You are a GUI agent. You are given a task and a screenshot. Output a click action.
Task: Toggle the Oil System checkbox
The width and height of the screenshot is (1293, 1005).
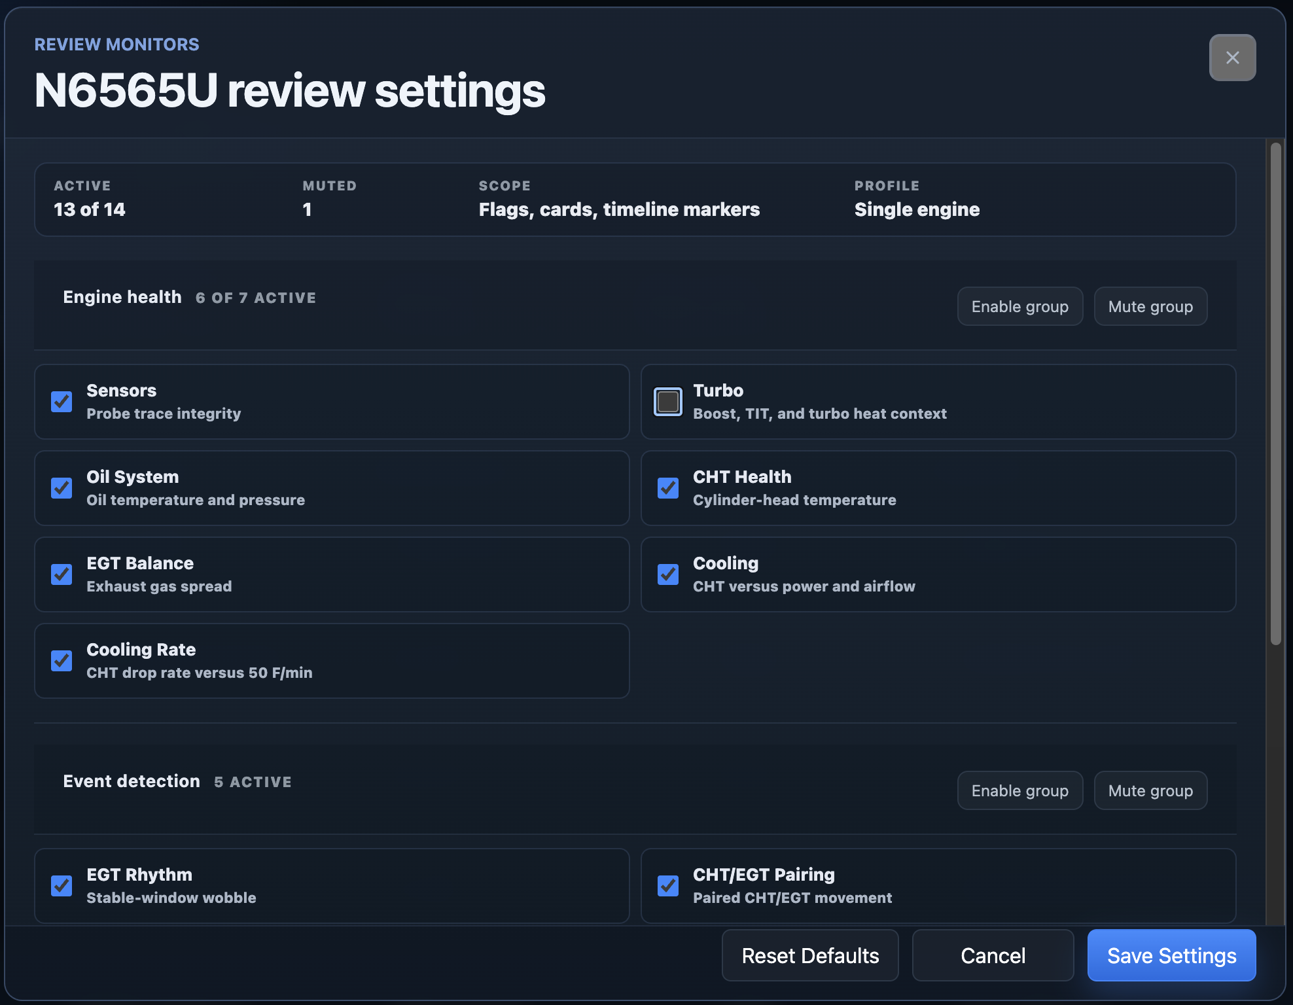click(x=62, y=488)
